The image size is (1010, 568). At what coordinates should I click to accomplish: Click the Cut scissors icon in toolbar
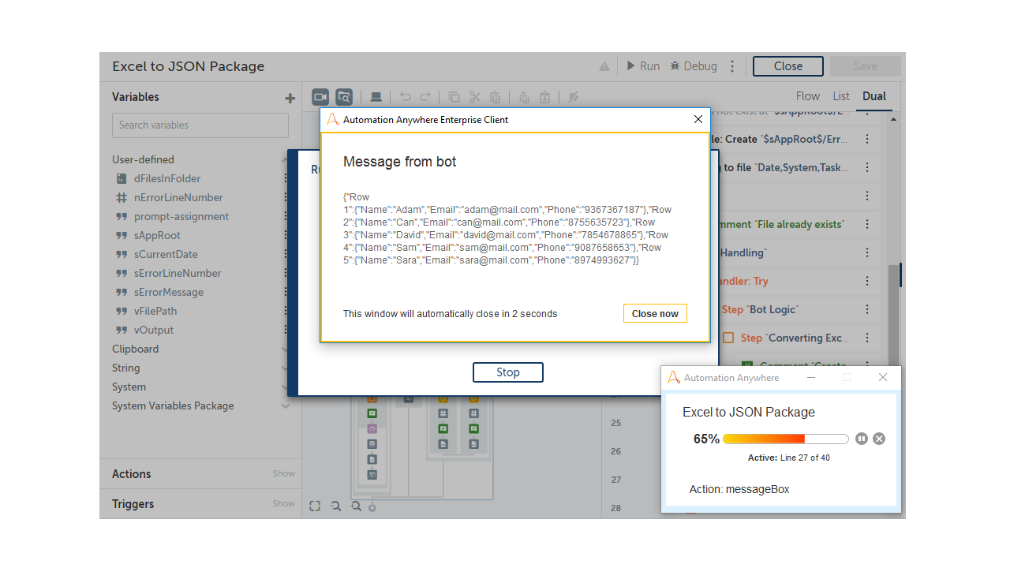(474, 97)
